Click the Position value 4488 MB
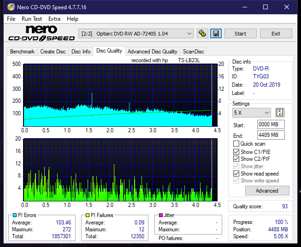 pos(278,229)
